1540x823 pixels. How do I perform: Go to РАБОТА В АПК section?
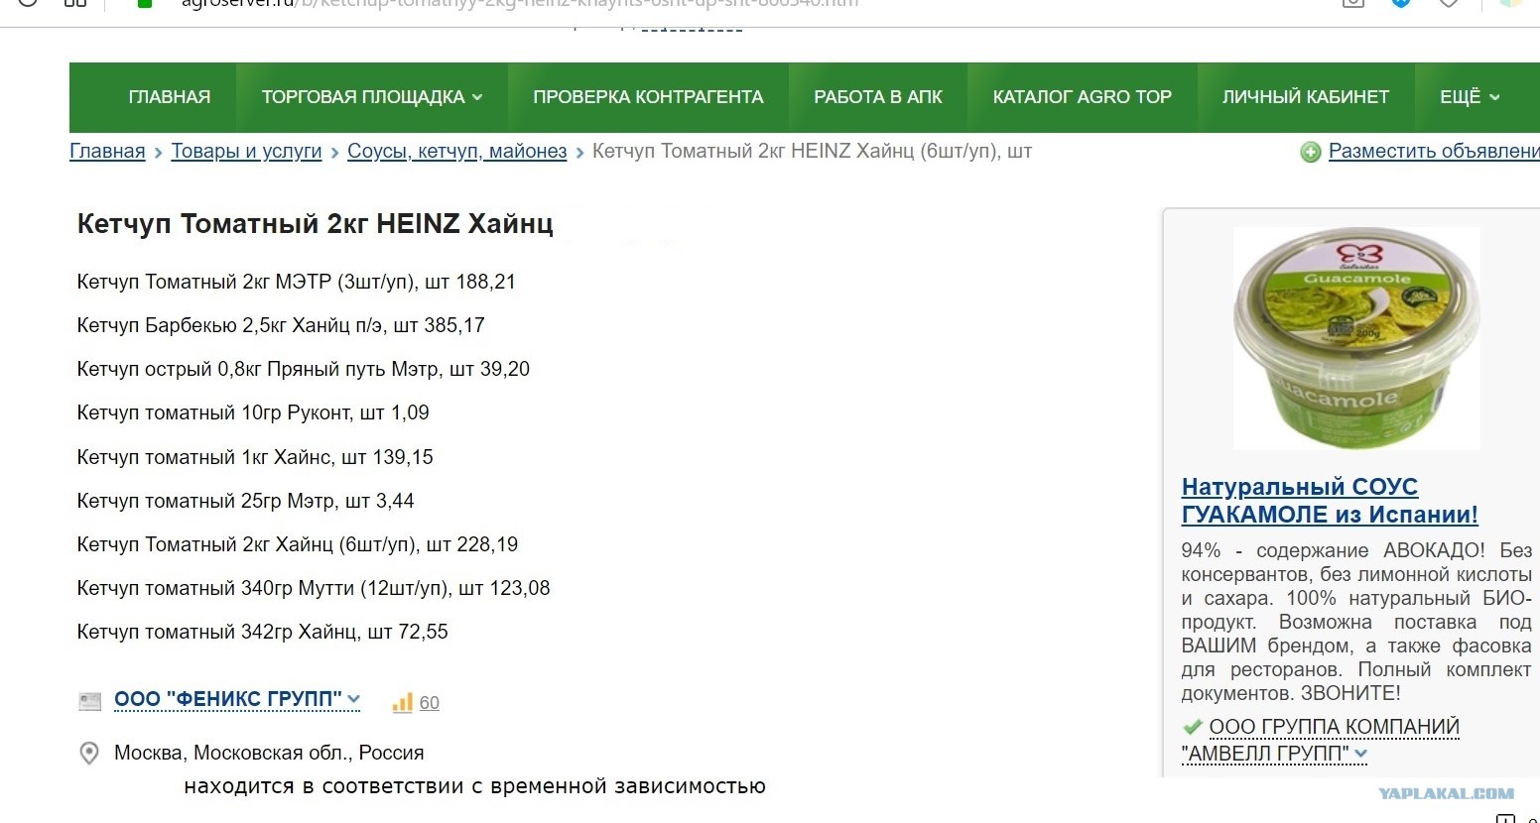878,97
